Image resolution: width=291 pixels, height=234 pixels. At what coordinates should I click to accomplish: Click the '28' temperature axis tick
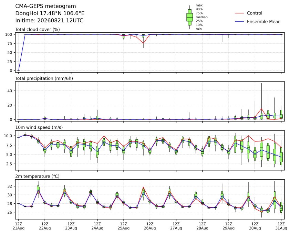click(10, 204)
